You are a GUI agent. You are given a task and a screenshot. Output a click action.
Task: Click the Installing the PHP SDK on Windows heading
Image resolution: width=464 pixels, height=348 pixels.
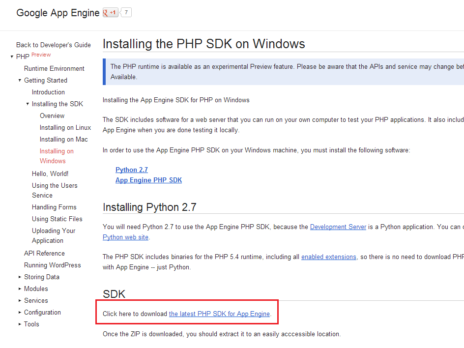coord(203,44)
